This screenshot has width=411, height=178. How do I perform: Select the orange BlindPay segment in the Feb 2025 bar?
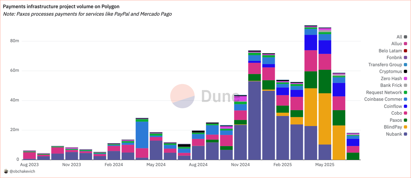coord(283,114)
